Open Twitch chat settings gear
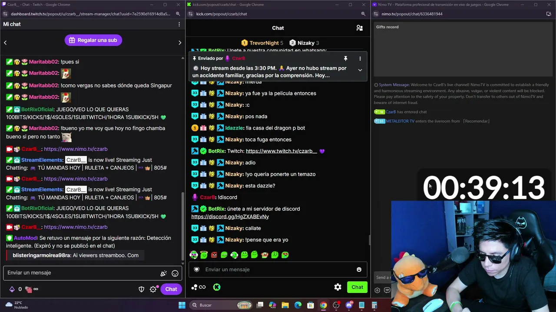 click(153, 289)
